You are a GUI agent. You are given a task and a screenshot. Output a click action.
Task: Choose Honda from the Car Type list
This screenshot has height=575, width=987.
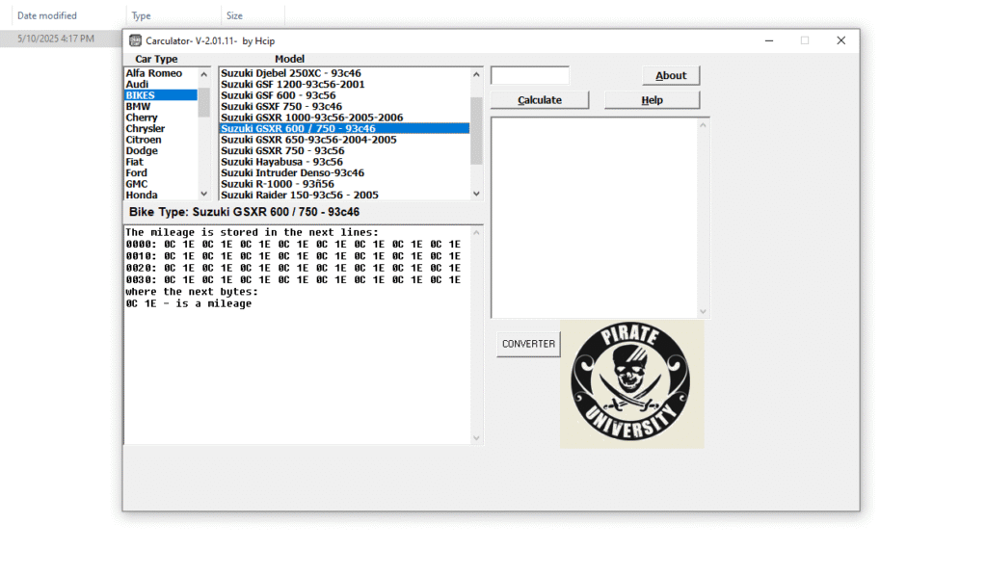coord(142,196)
